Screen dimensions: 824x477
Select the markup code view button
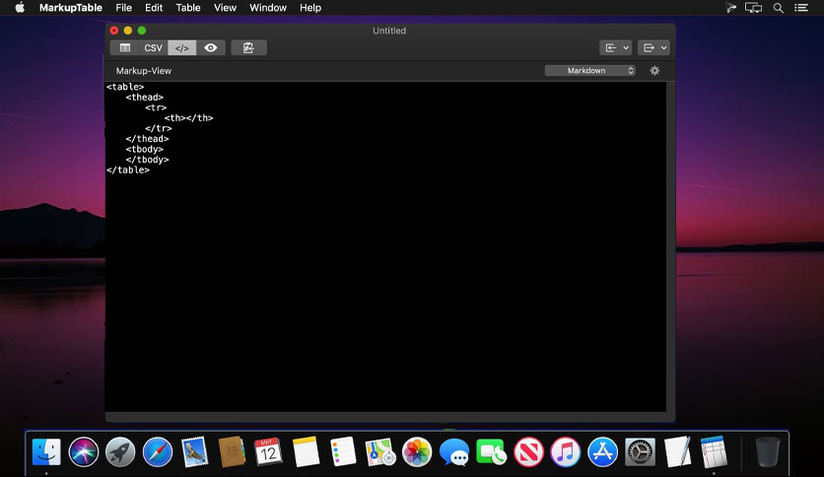(x=181, y=48)
